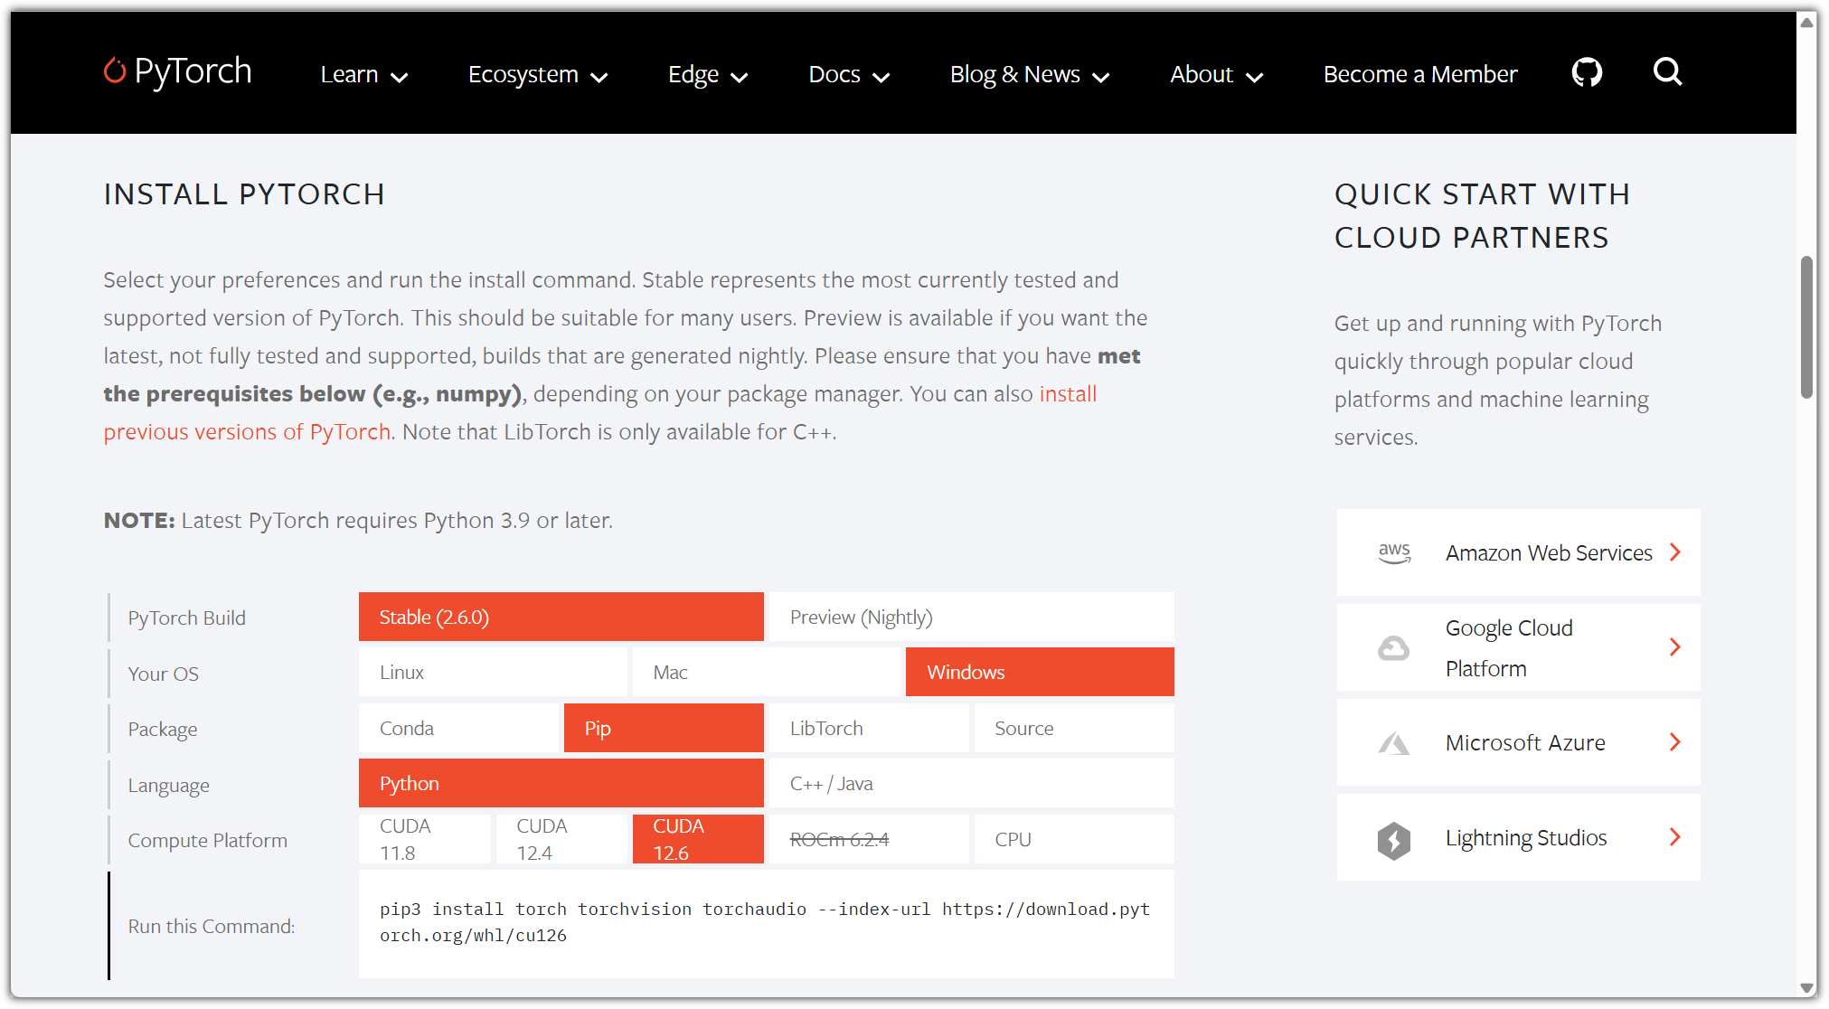1829x1009 pixels.
Task: Open install previous versions of PyTorch link
Action: click(x=247, y=432)
